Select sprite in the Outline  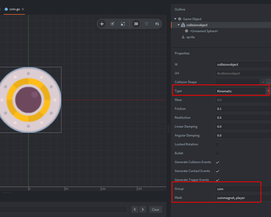[x=190, y=37]
